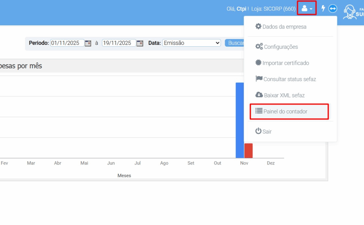Image resolution: width=364 pixels, height=225 pixels.
Task: Open the user account dropdown icon
Action: 306,9
